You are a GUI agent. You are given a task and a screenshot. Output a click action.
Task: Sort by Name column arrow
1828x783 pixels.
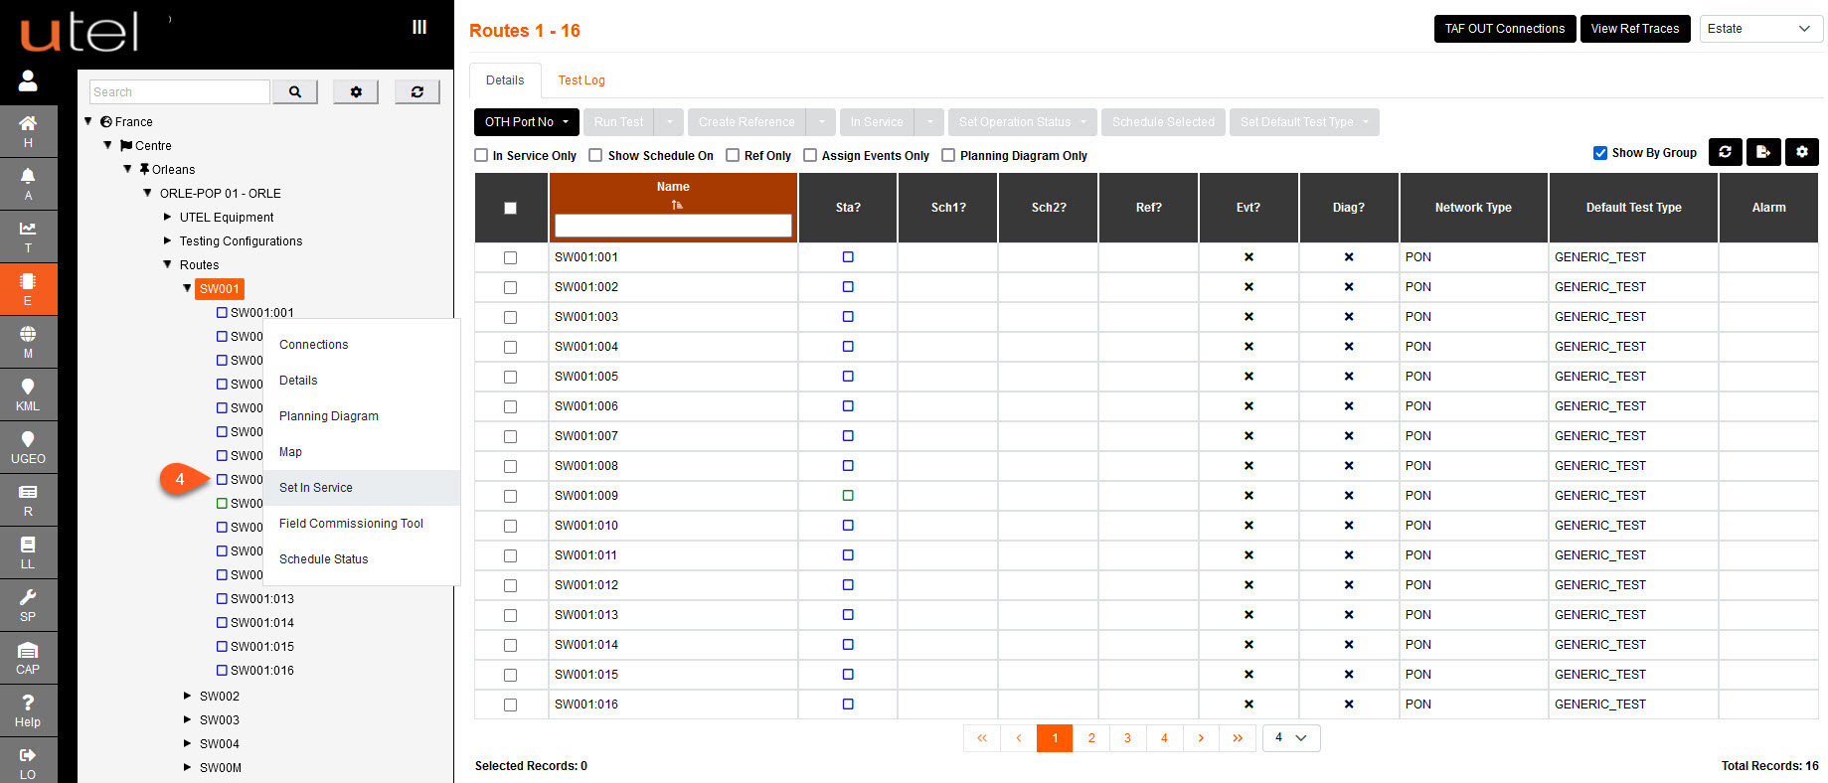click(x=676, y=205)
